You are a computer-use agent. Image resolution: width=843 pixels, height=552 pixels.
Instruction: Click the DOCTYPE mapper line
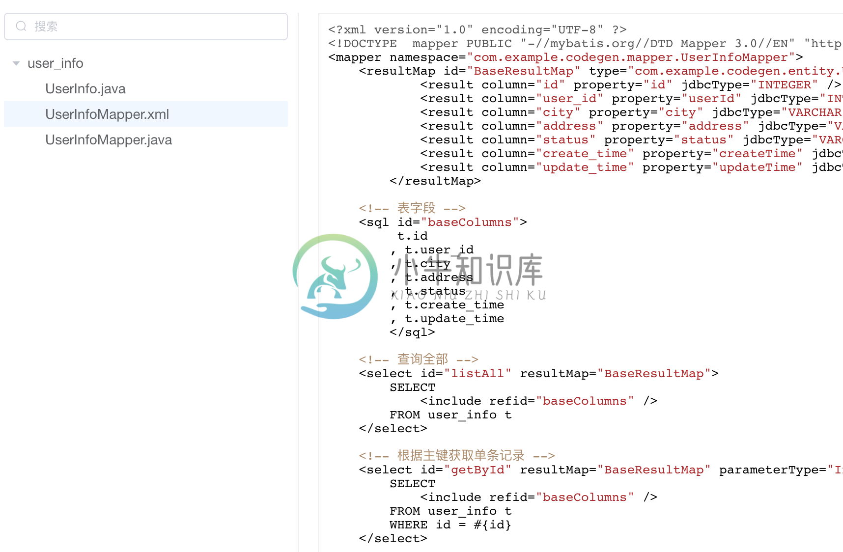[585, 44]
